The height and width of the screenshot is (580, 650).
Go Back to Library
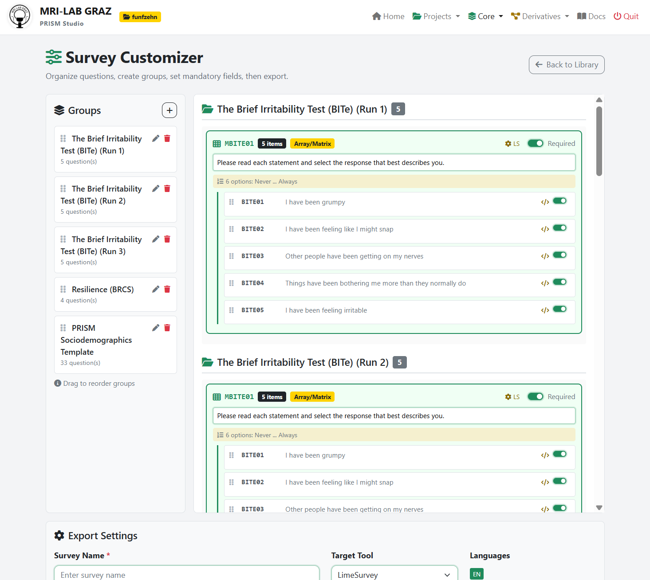click(567, 65)
